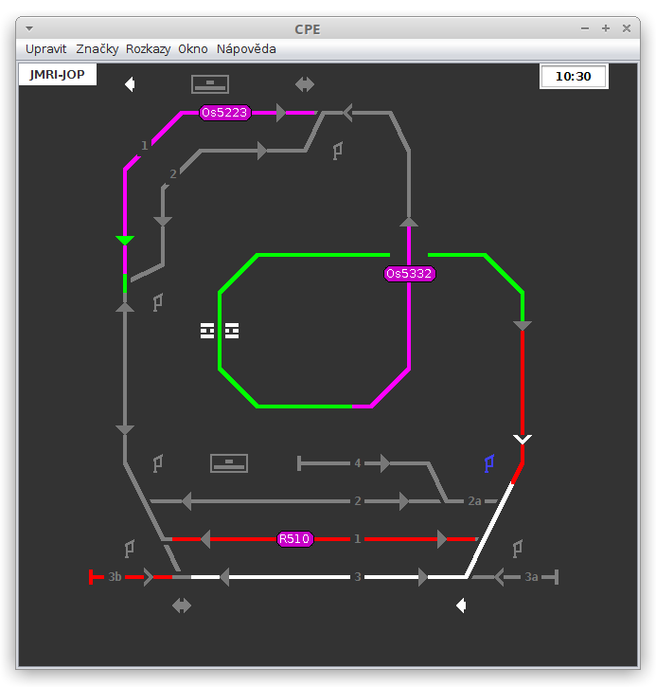Viewport: 656px width, 687px height.
Task: Open the Nápověda menu
Action: click(246, 48)
